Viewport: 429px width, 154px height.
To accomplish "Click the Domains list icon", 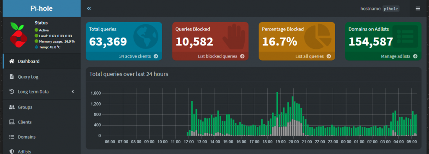I will 11,137.
